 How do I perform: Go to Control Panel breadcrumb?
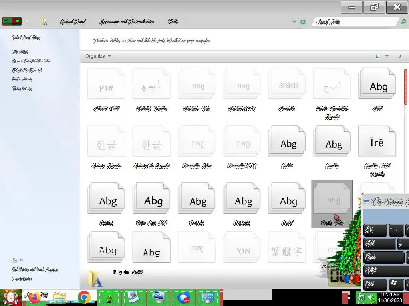point(73,22)
